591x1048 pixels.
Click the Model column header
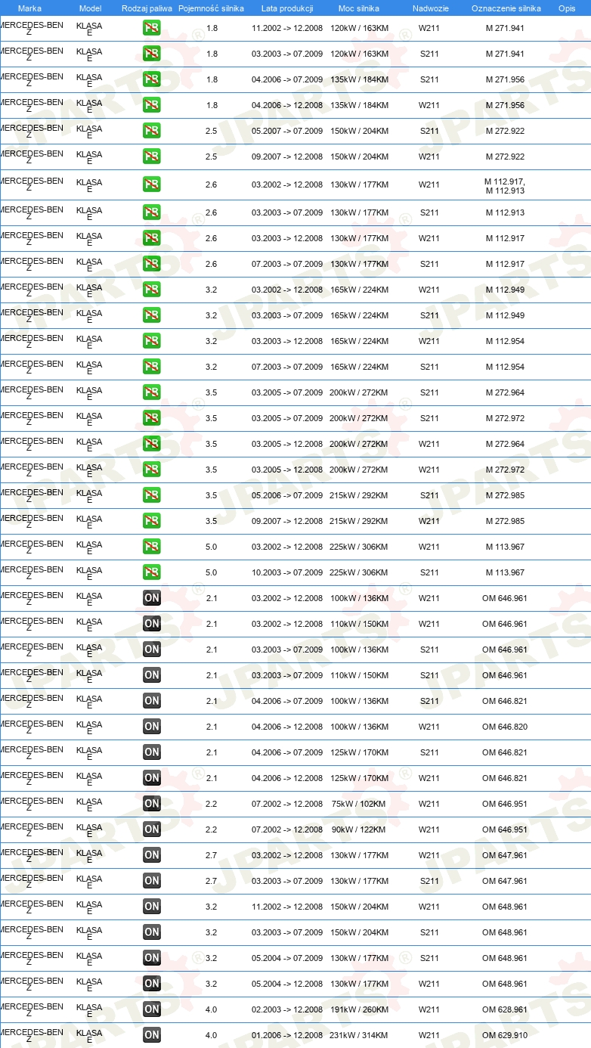[90, 8]
